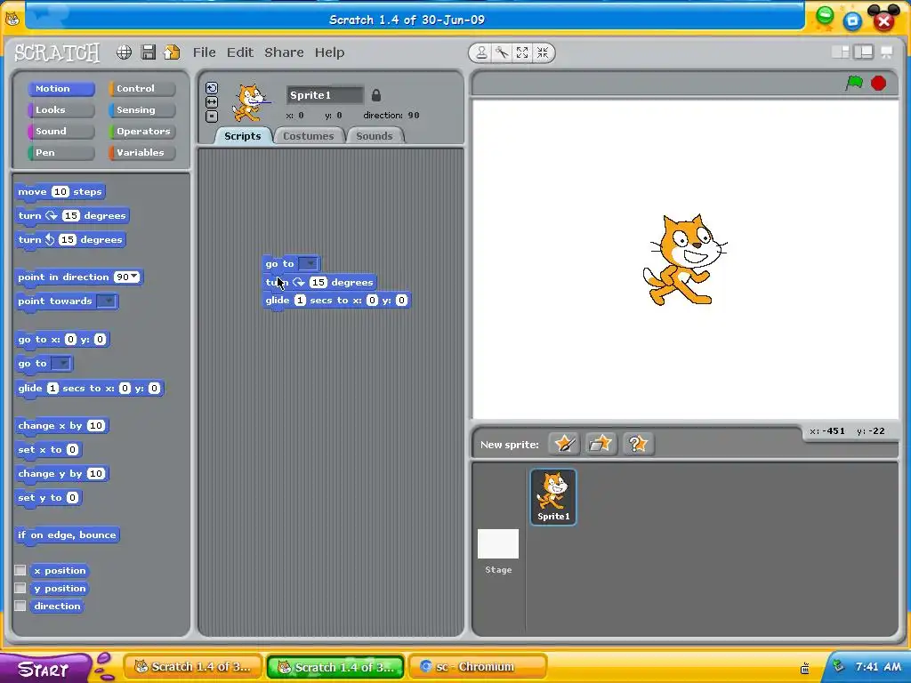Switch to the Scripts tab

coord(242,135)
